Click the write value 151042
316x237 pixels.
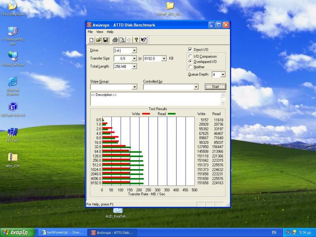click(x=203, y=160)
